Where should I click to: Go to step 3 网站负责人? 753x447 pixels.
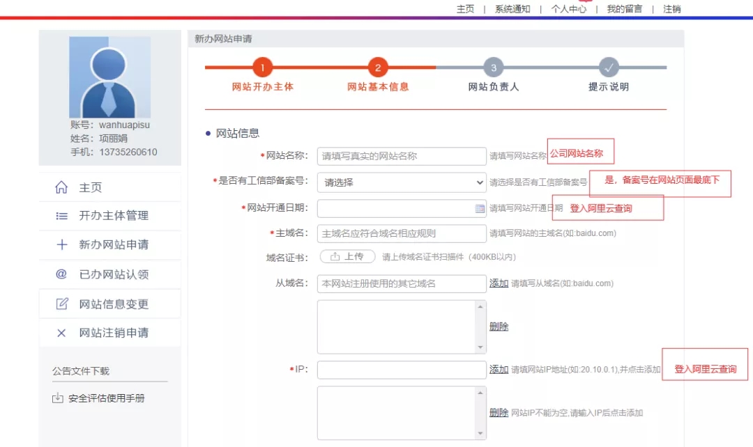[x=494, y=68]
